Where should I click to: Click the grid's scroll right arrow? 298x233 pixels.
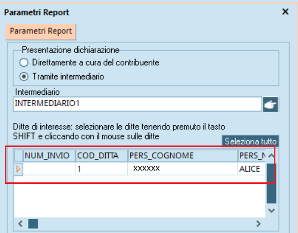(x=258, y=224)
